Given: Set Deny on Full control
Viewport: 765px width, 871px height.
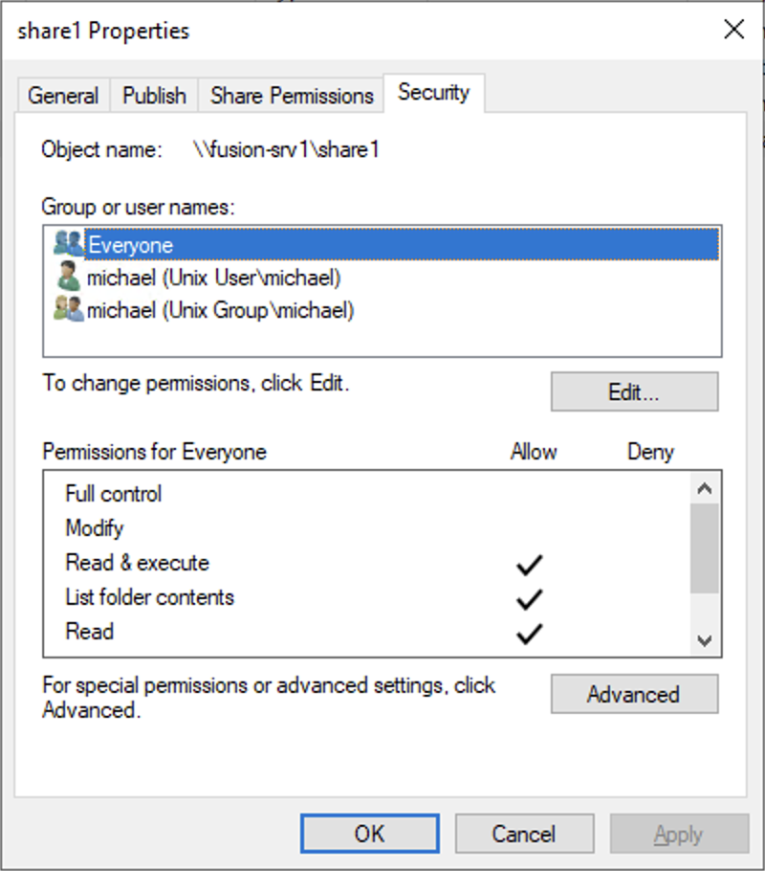Looking at the screenshot, I should pyautogui.click(x=650, y=494).
